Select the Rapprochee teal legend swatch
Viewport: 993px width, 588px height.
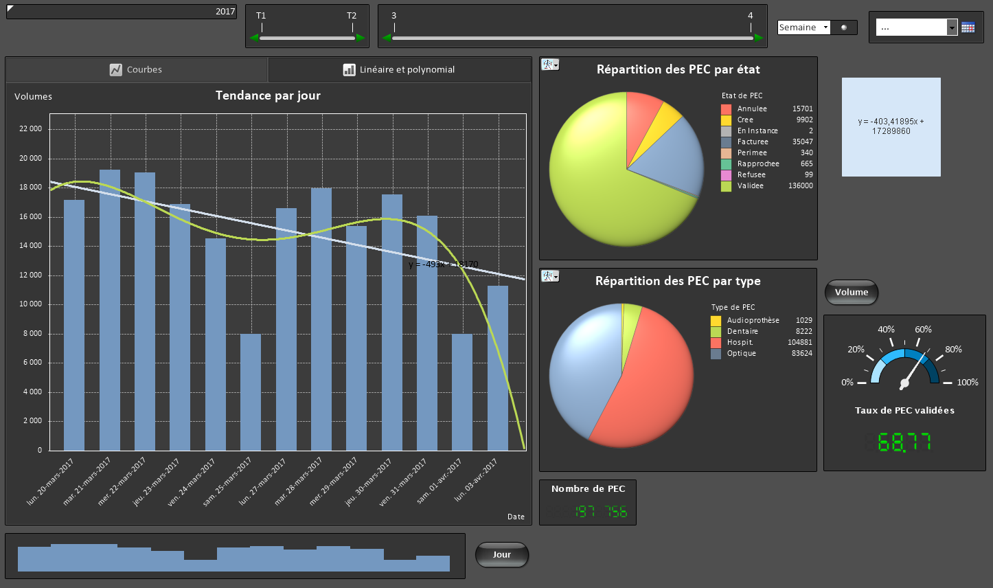[x=726, y=164]
